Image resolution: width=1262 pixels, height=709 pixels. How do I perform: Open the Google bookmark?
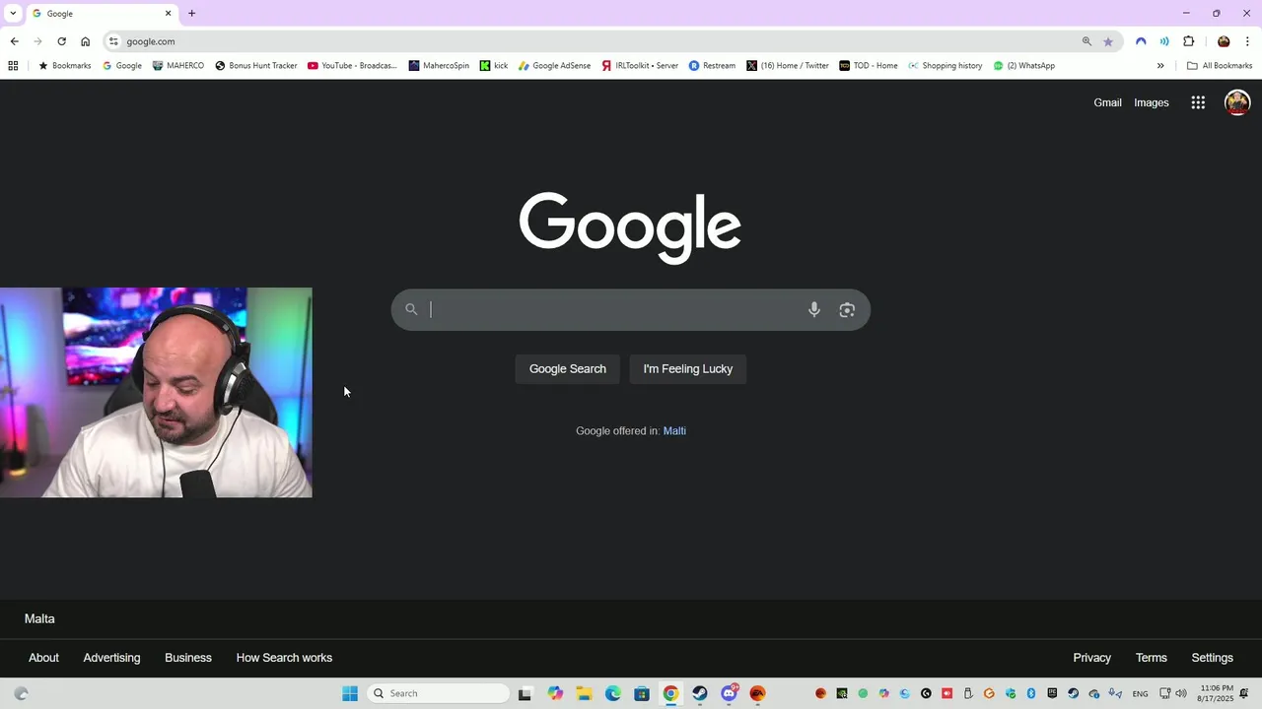pyautogui.click(x=122, y=66)
